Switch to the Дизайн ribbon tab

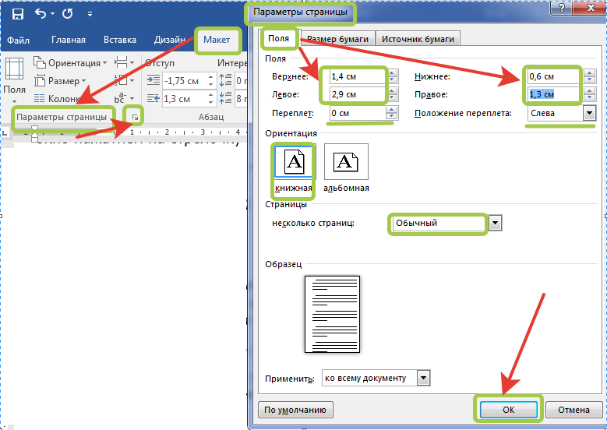[x=170, y=40]
